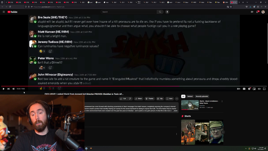Close the active YouTube tab
This screenshot has width=268, height=151.
point(236,3)
